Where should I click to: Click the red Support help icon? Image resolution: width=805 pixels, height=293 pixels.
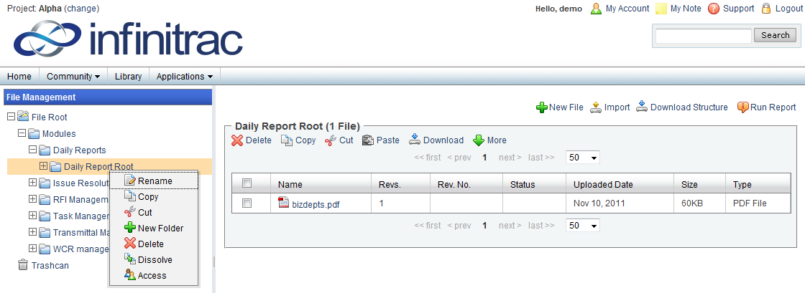coord(713,9)
